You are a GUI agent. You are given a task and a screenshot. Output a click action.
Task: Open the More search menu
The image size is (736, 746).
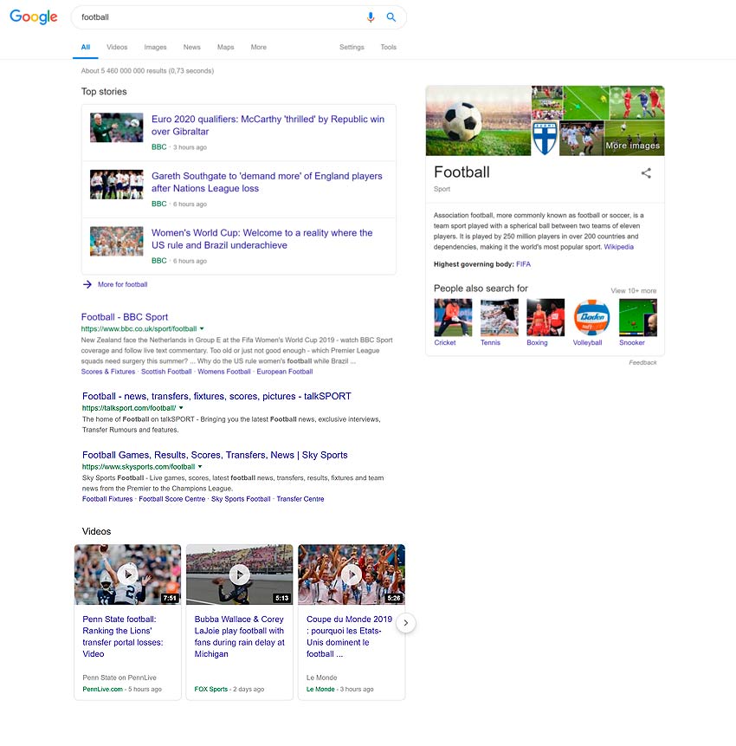[259, 47]
